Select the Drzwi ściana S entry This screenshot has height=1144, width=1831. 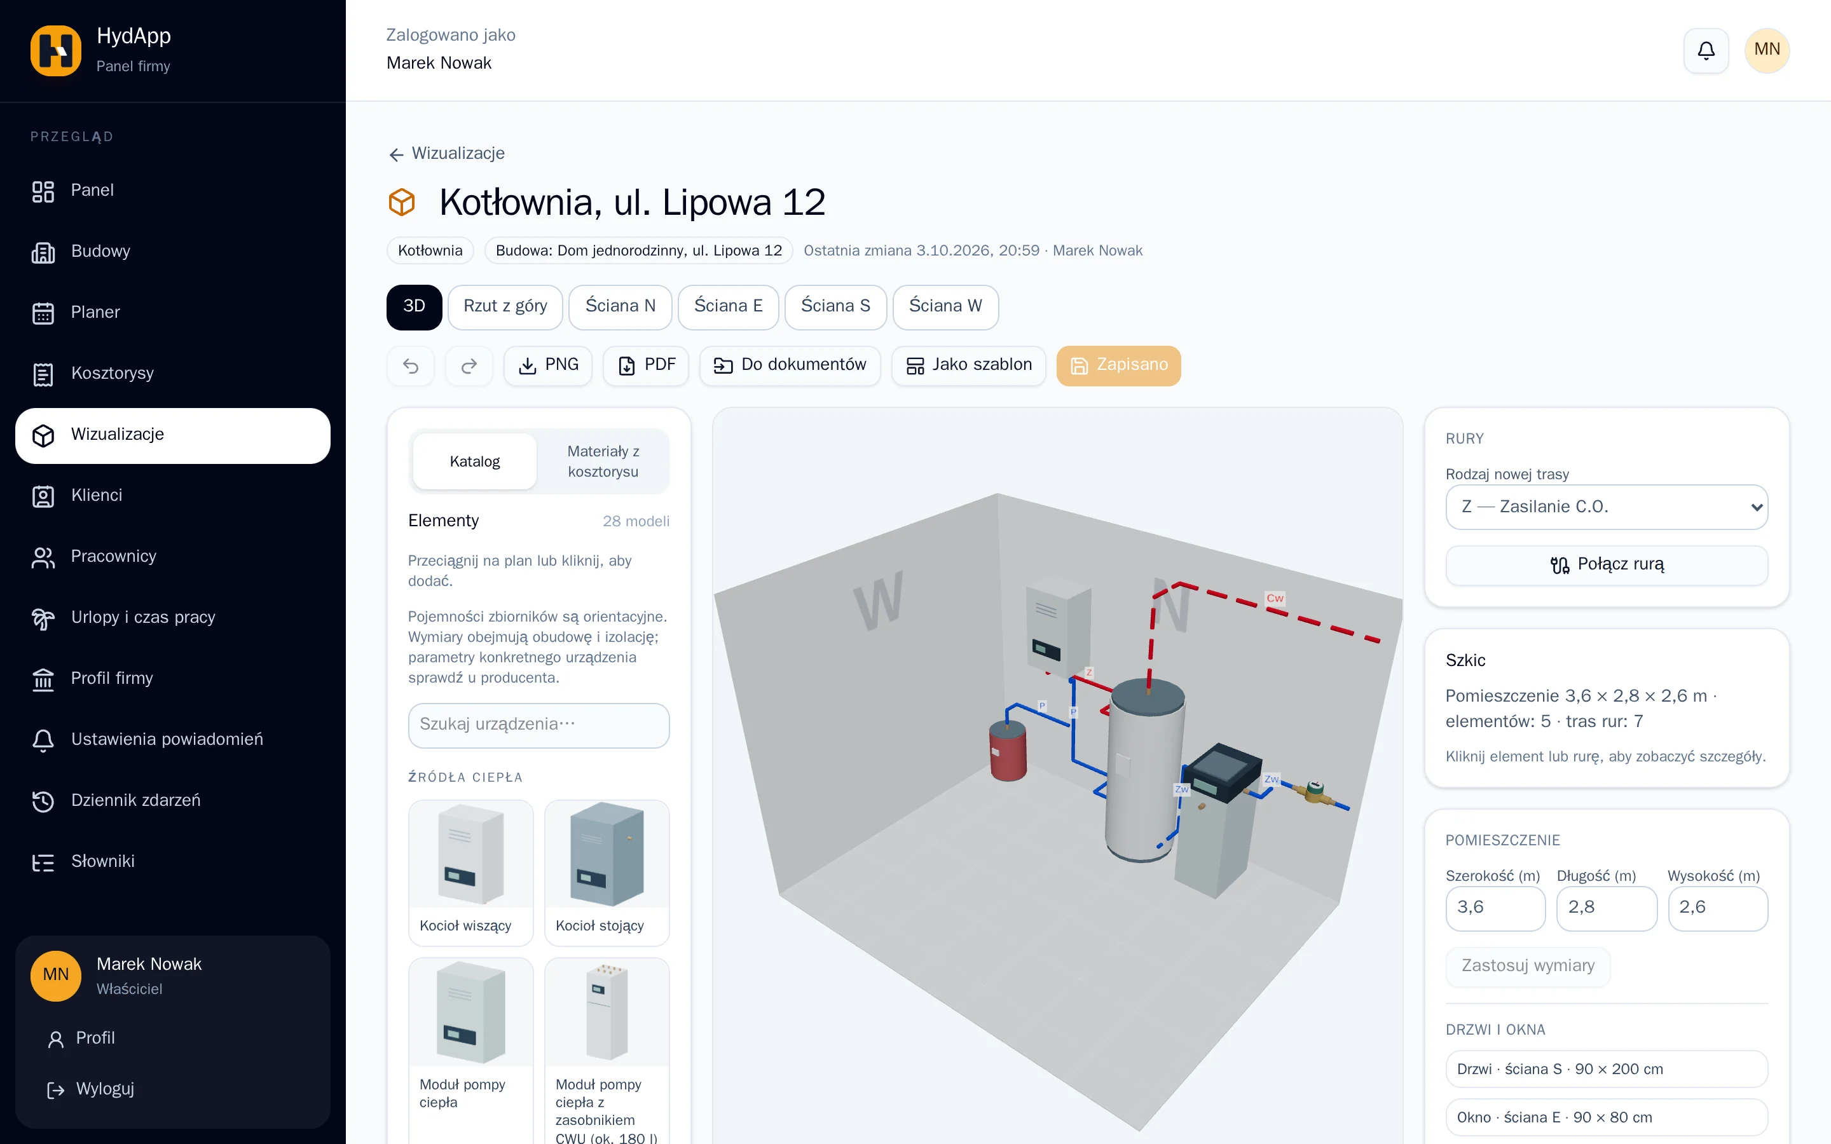1607,1070
